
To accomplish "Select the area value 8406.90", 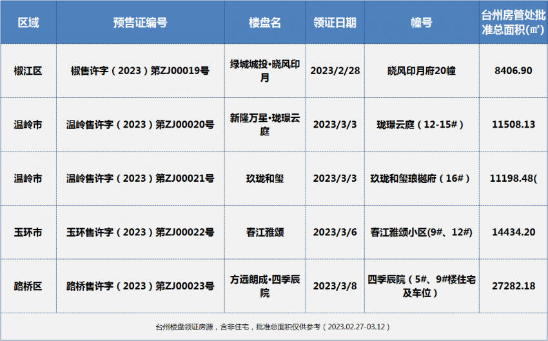I will click(x=513, y=70).
